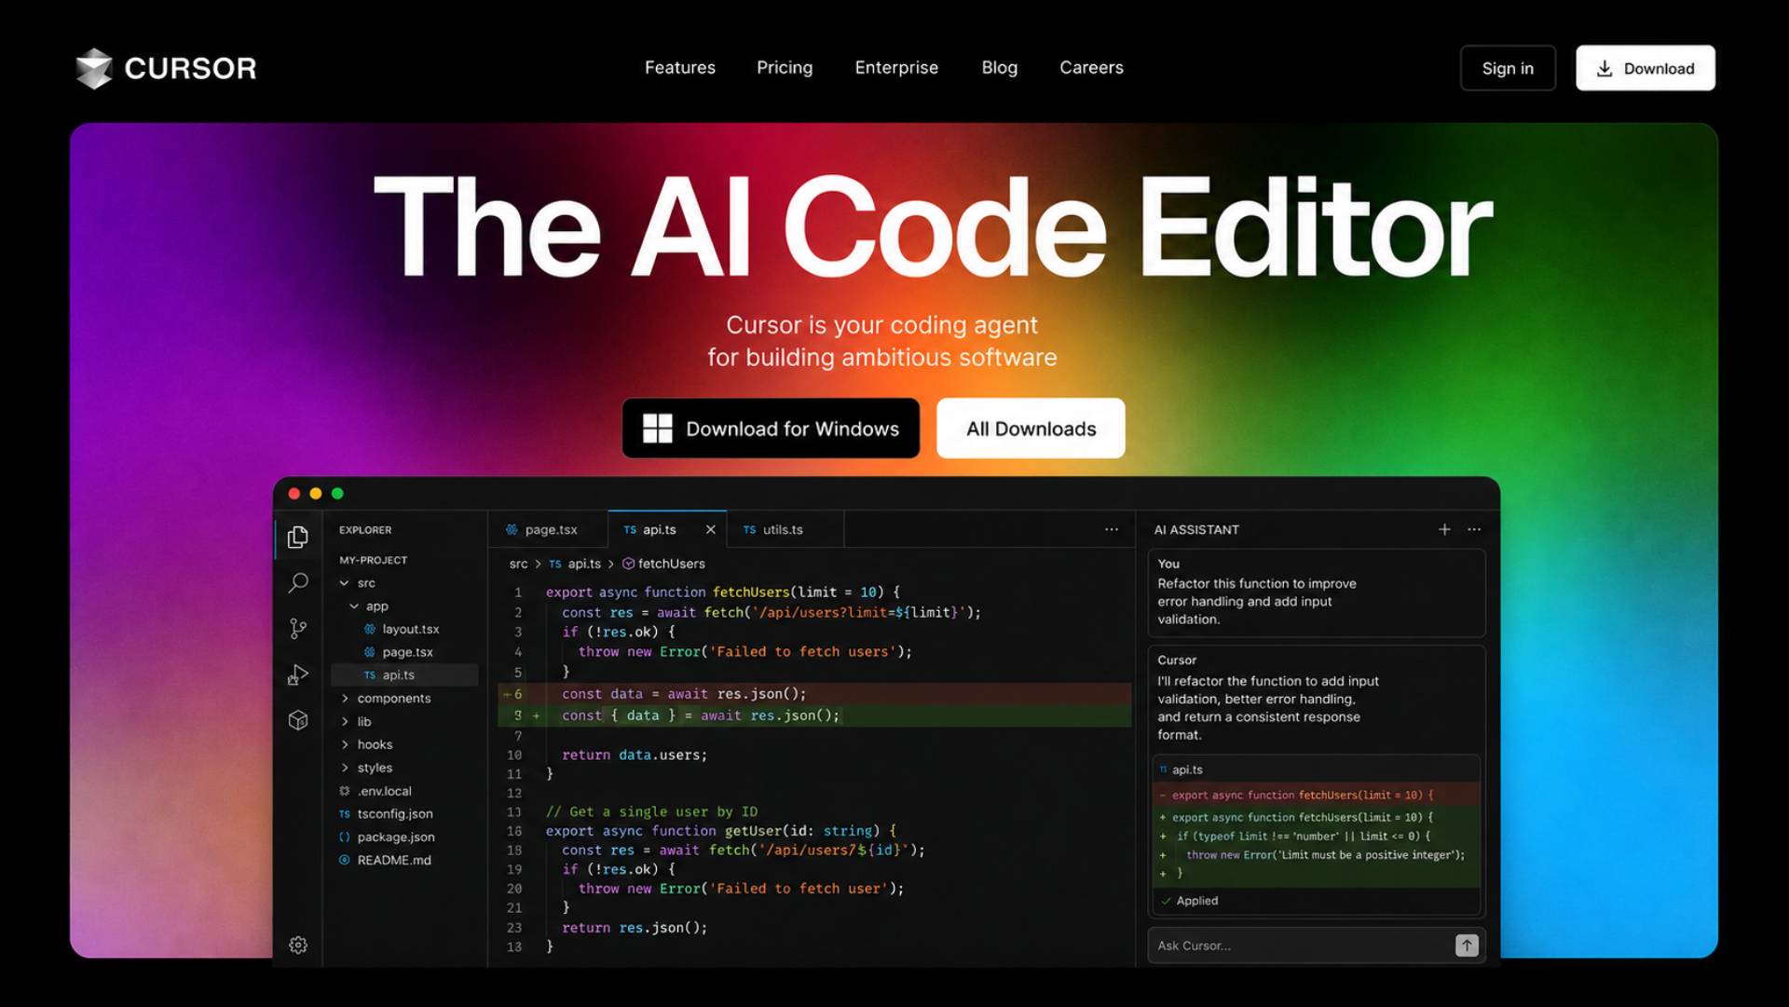Open the Run and Debug icon
The height and width of the screenshot is (1007, 1789).
click(x=298, y=674)
